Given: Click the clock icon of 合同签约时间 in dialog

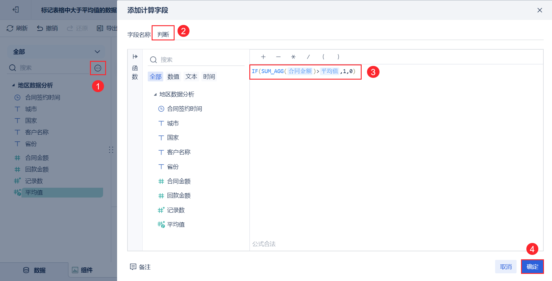Looking at the screenshot, I should coord(161,109).
